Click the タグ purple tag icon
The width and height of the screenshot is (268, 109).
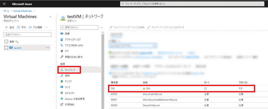click(x=62, y=51)
